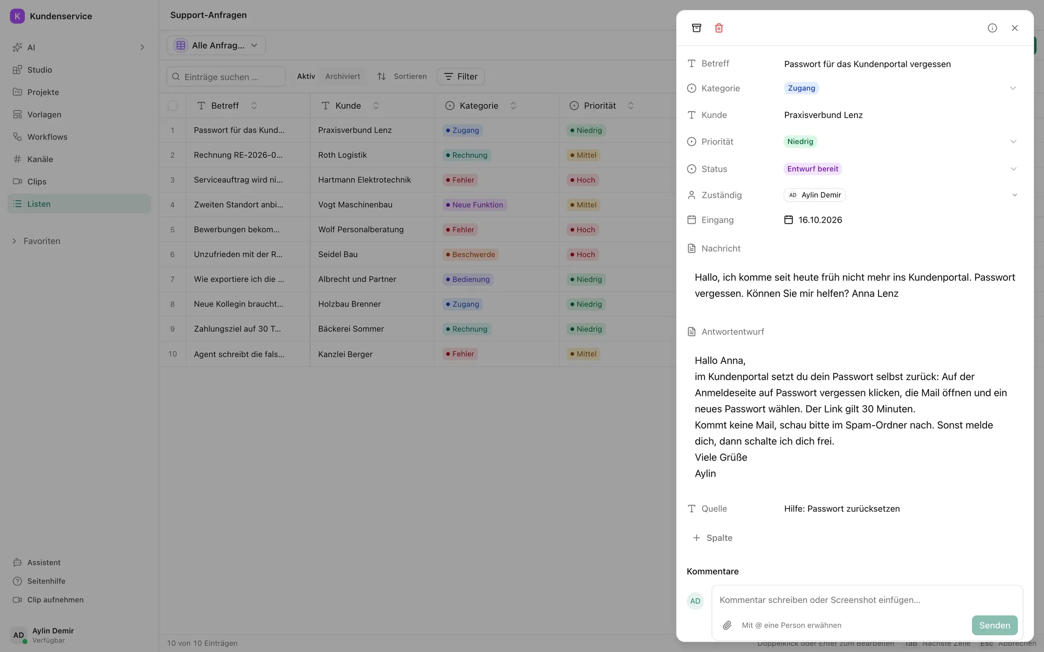Click Senden to post the comment
The width and height of the screenshot is (1044, 652).
pos(994,625)
